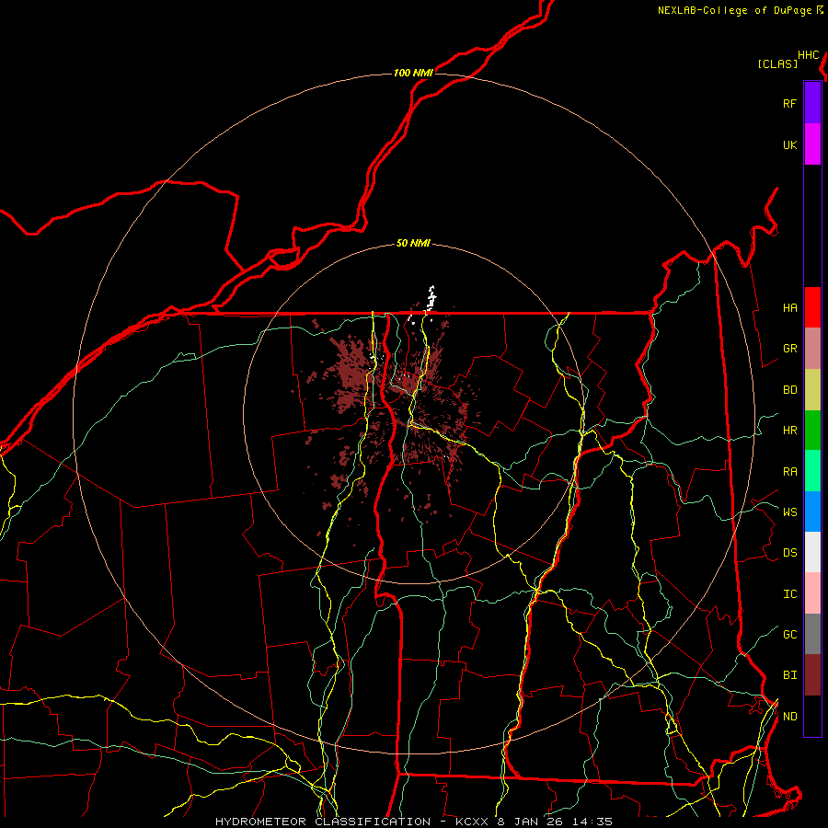Click the 50 NMI range ring label
Image resolution: width=828 pixels, height=828 pixels.
pyautogui.click(x=413, y=243)
